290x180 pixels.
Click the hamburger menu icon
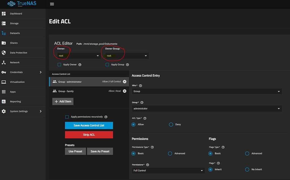52,4
